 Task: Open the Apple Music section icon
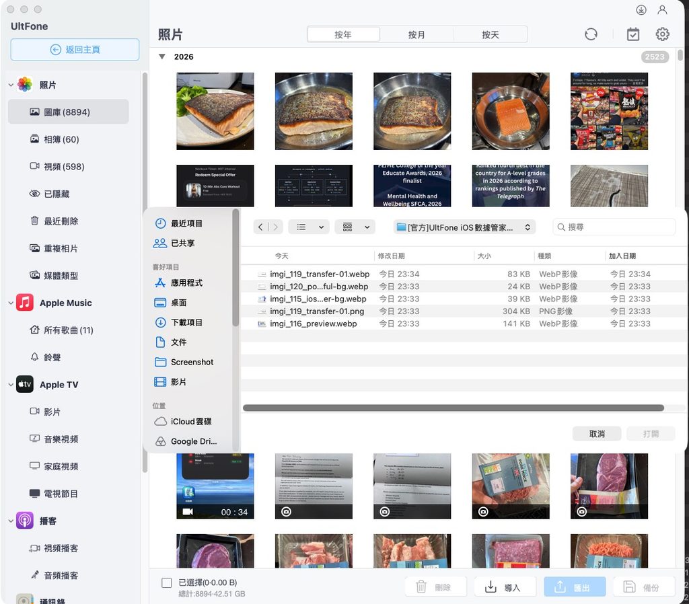25,303
